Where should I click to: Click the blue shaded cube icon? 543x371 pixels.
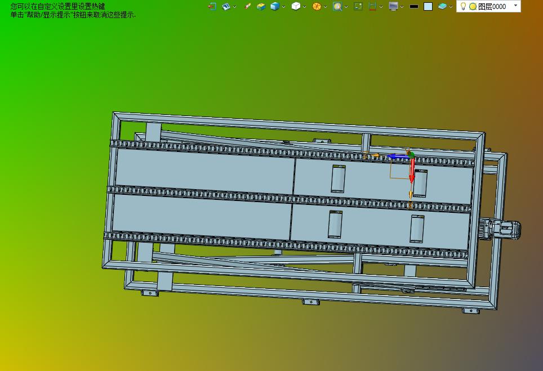(275, 6)
